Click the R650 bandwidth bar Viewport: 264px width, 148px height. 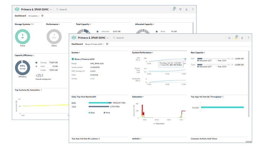click(100, 103)
